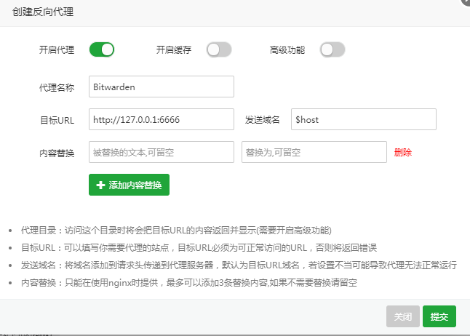The image size is (470, 336).
Task: Submit the form with 提交
Action: (439, 316)
